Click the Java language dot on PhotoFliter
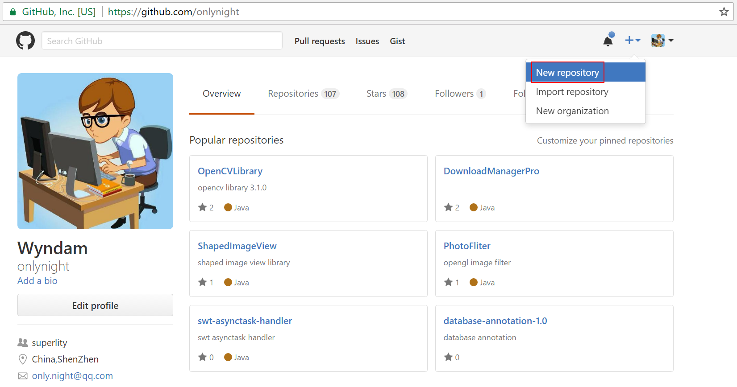737x387 pixels. [x=474, y=282]
